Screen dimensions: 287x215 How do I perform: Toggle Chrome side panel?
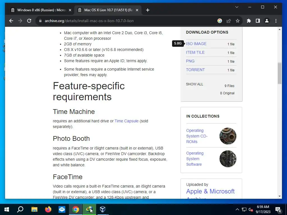point(258,21)
